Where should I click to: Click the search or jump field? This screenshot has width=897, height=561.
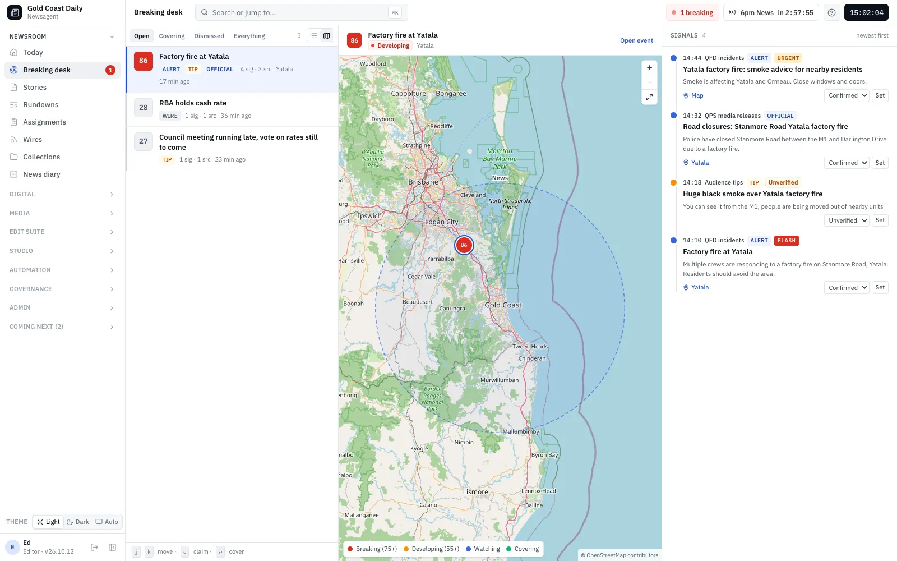[x=302, y=12]
